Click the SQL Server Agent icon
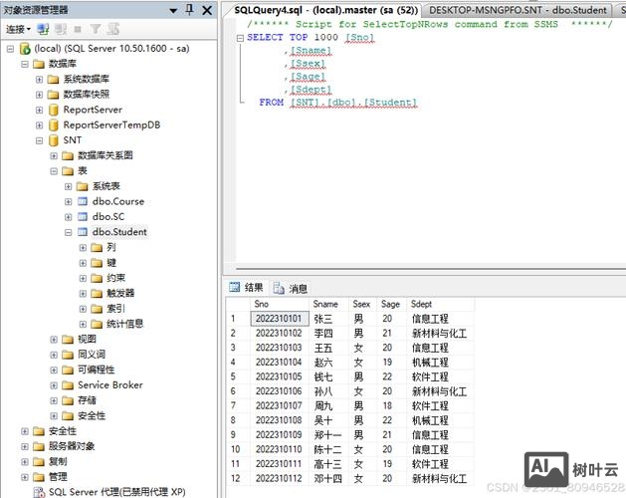The width and height of the screenshot is (626, 498). (x=39, y=491)
